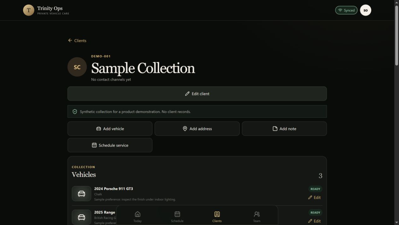Click the vehicle count 3

coord(320,176)
